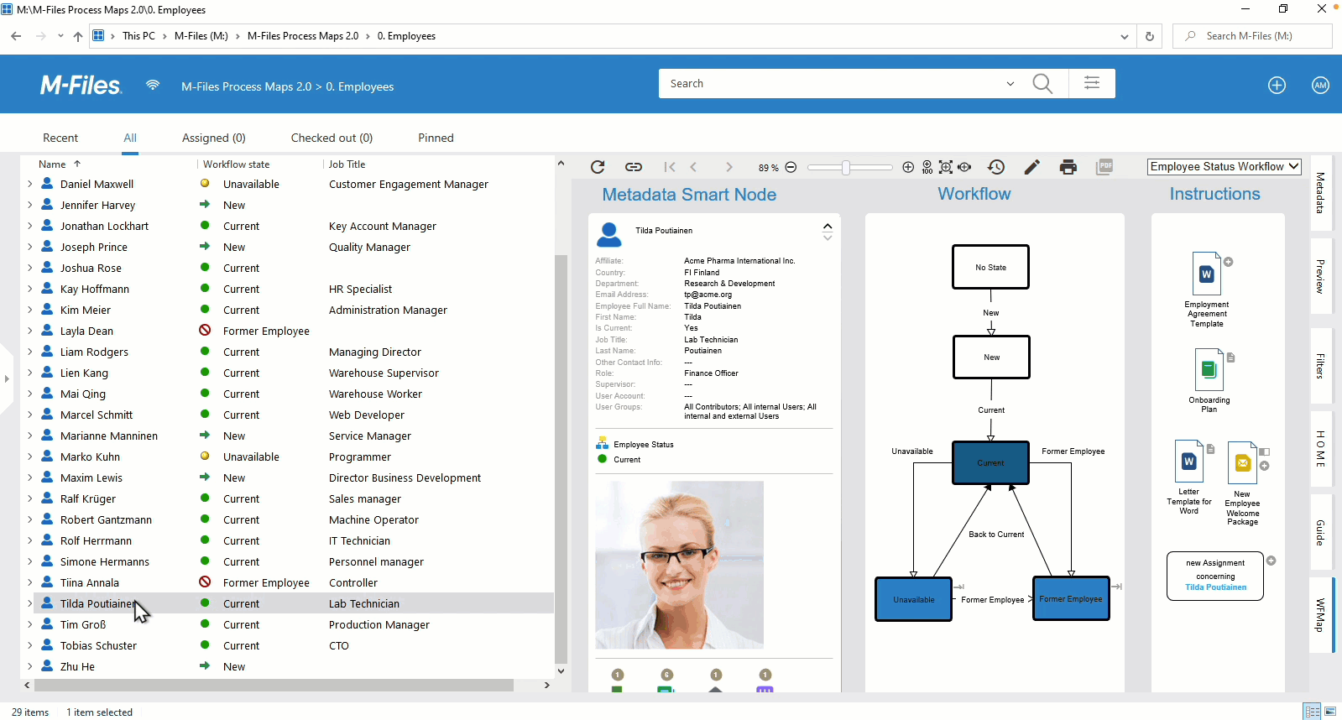
Task: Expand the Tilda Poutiainen row
Action: [30, 603]
